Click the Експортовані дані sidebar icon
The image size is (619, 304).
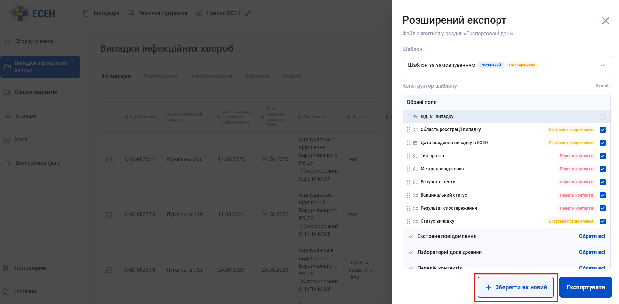(8, 163)
